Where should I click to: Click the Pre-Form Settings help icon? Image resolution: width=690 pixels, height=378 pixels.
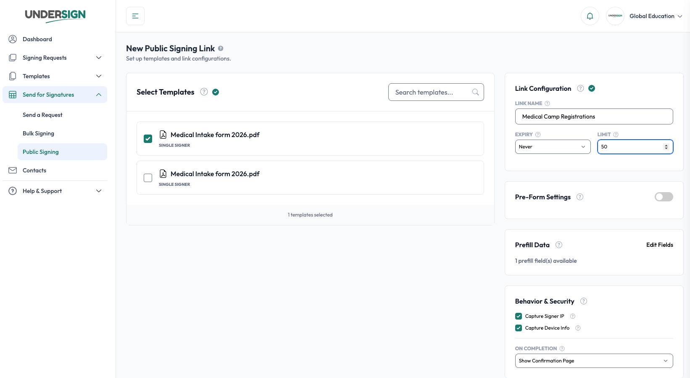click(x=580, y=197)
